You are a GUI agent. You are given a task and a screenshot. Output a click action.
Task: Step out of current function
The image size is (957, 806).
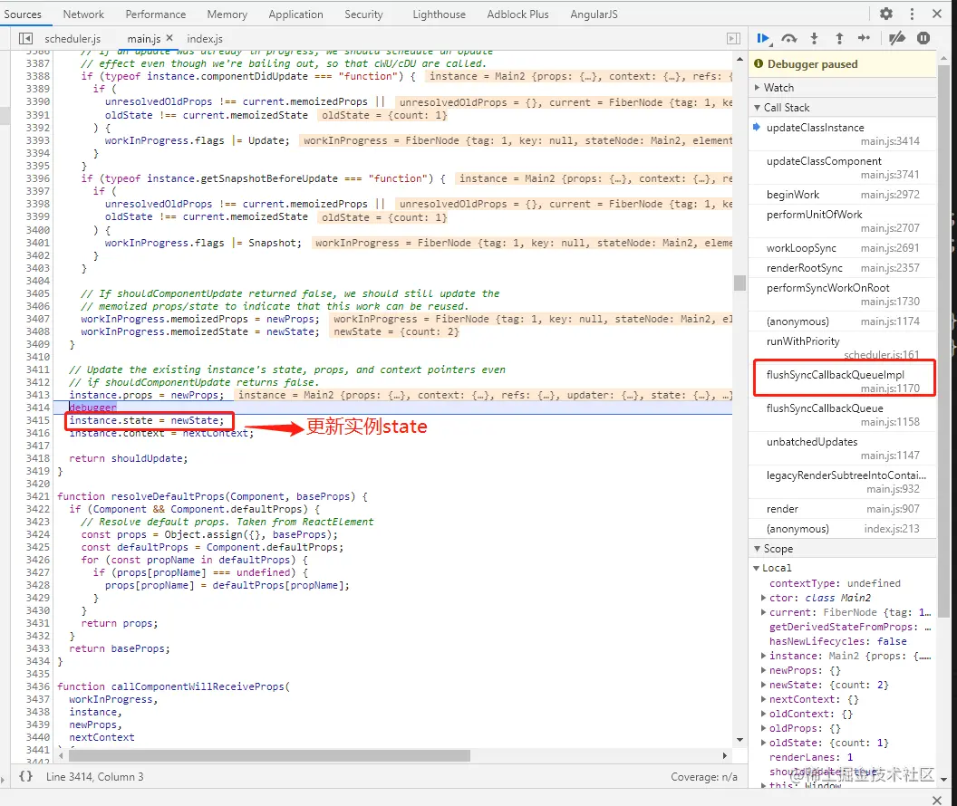(x=839, y=38)
